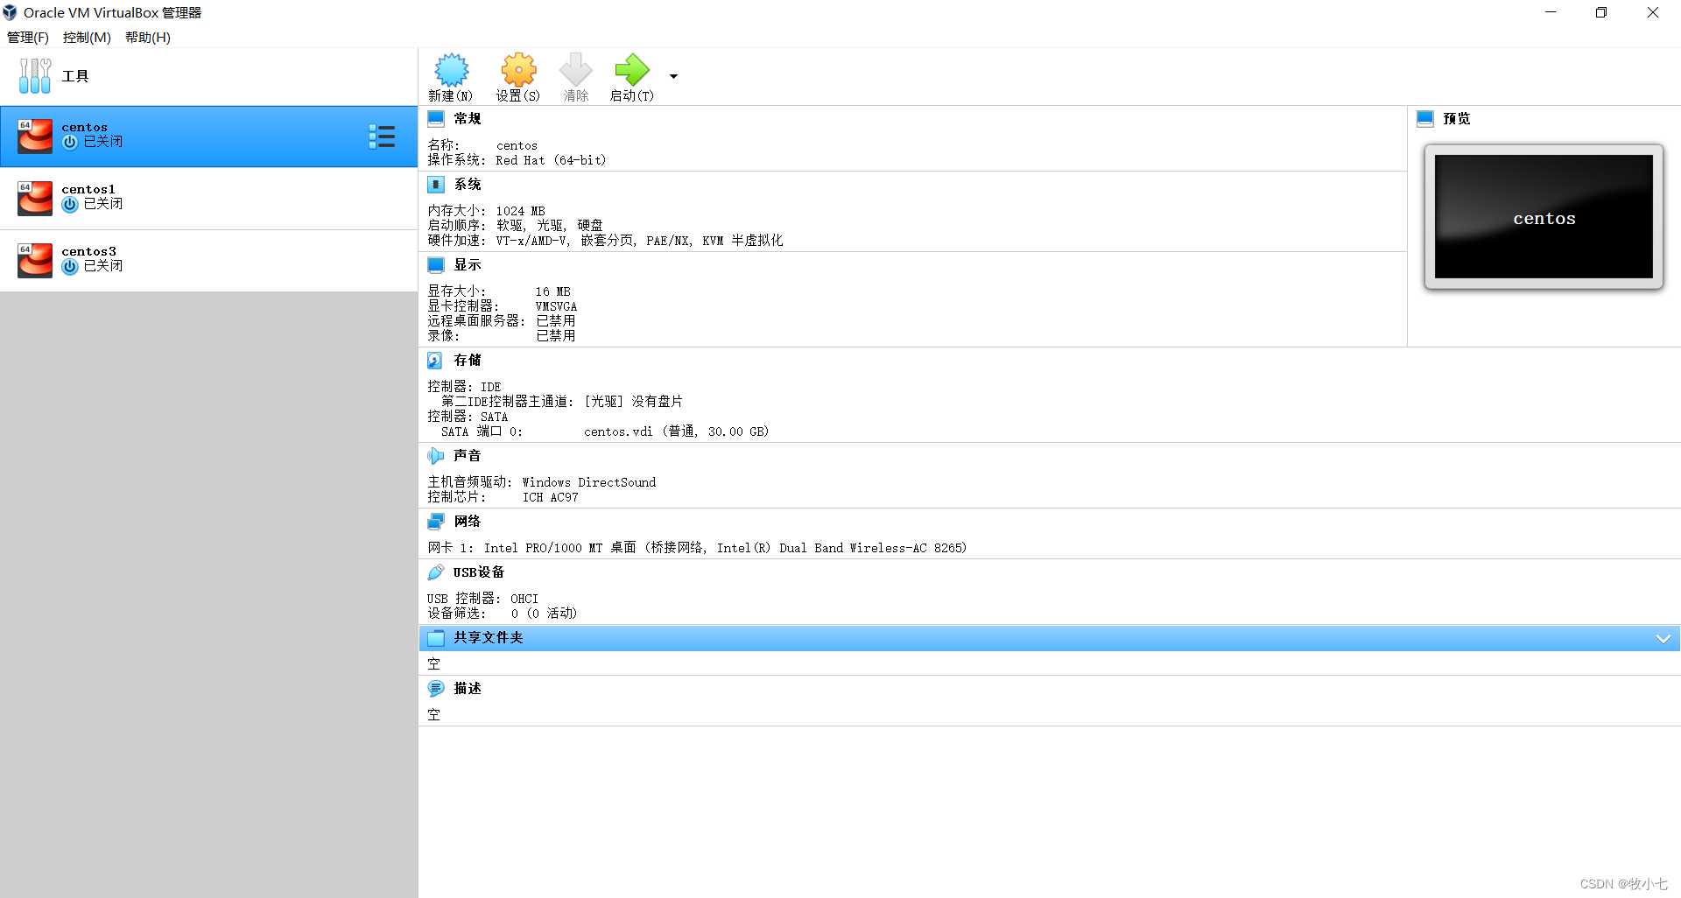Click the Red Hat (64-bit) OS value
Image resolution: width=1681 pixels, height=898 pixels.
(551, 160)
